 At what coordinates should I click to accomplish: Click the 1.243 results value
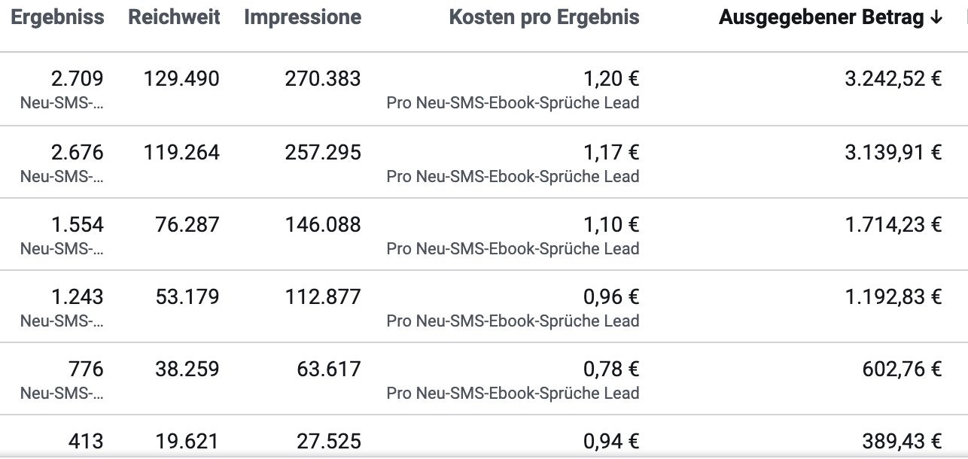[77, 296]
